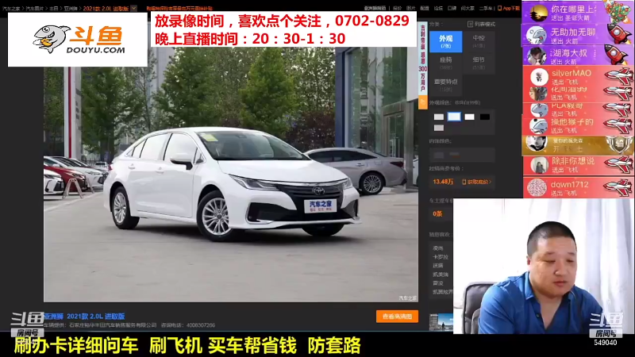Screen dimensions: 635x357
Task: Open the 问大家 top nav link
Action: [x=468, y=8]
